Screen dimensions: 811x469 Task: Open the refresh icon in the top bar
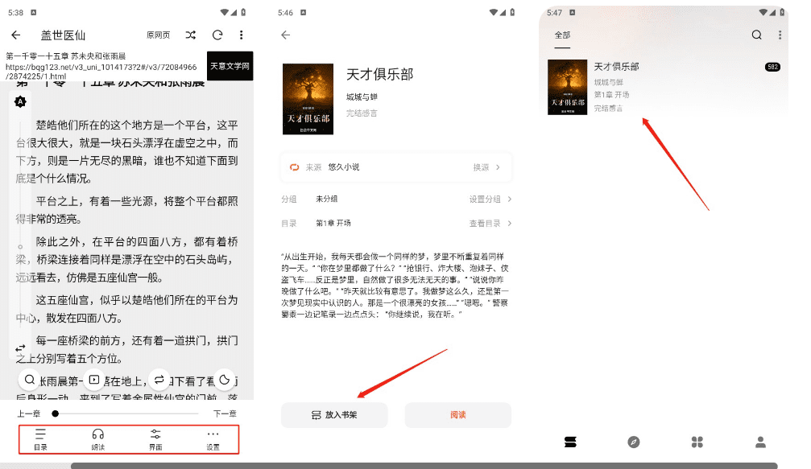pos(217,35)
